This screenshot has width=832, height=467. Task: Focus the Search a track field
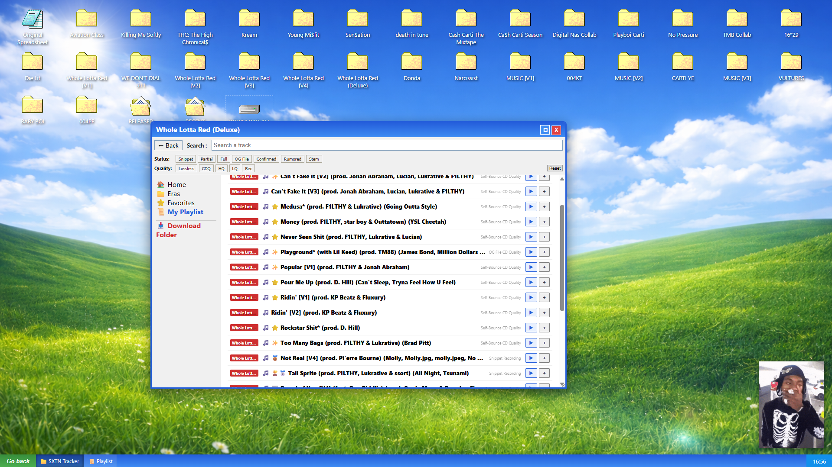pyautogui.click(x=387, y=145)
